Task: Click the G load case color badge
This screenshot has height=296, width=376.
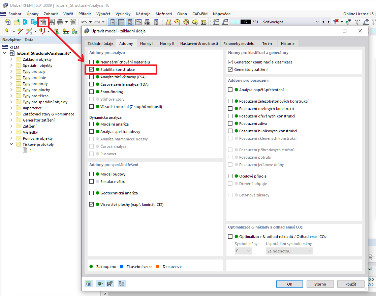Action: 245,22
